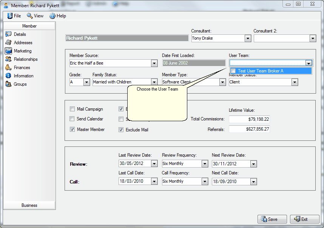324x228 pixels.
Task: Open the Relationships section icon
Action: point(8,59)
